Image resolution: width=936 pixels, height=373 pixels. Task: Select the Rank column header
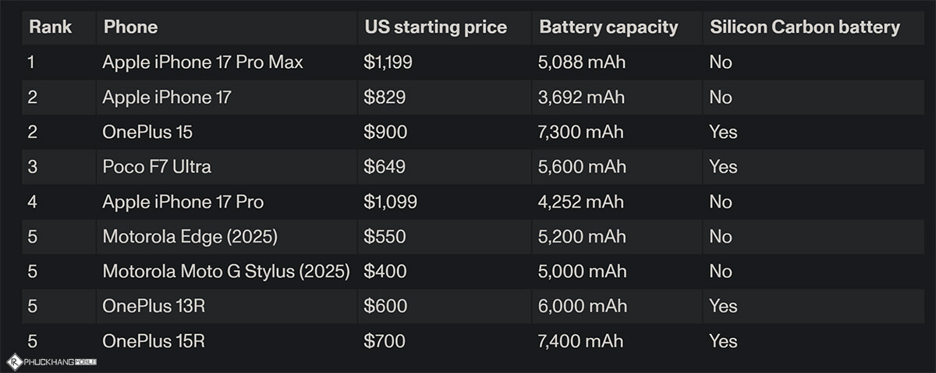pyautogui.click(x=50, y=27)
